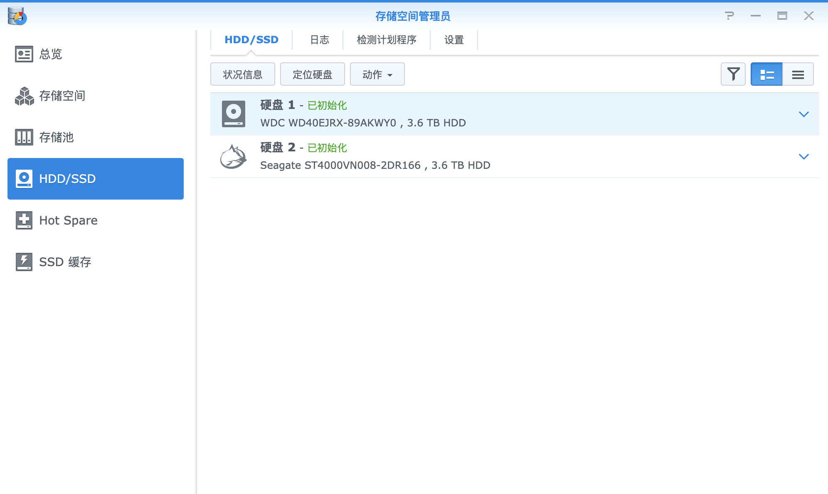828x494 pixels.
Task: Click the Seagate logo icon for disk 2
Action: [233, 156]
